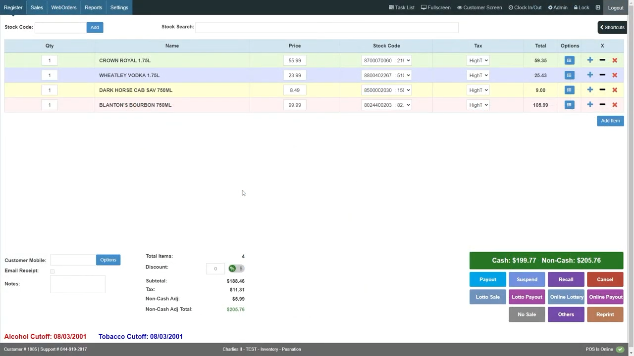Cancel the current sale

[x=605, y=279]
